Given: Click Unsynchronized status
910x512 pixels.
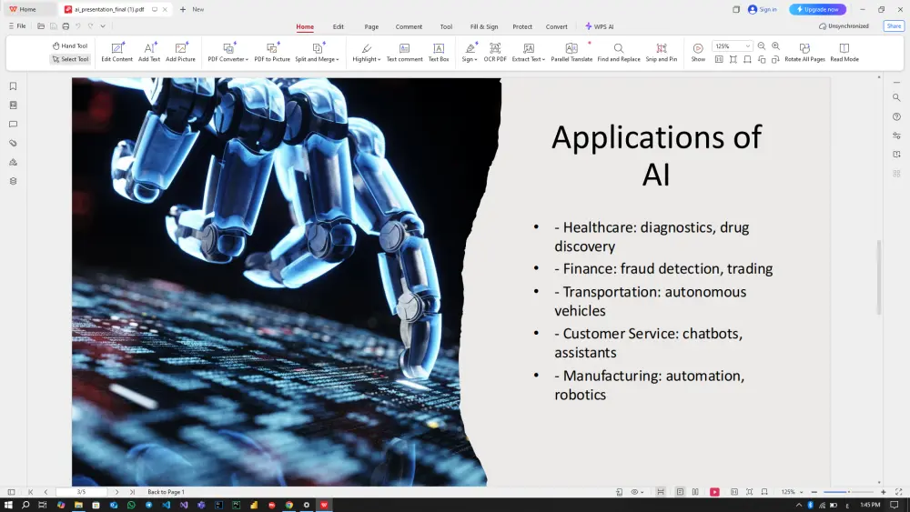Looking at the screenshot, I should tap(844, 26).
